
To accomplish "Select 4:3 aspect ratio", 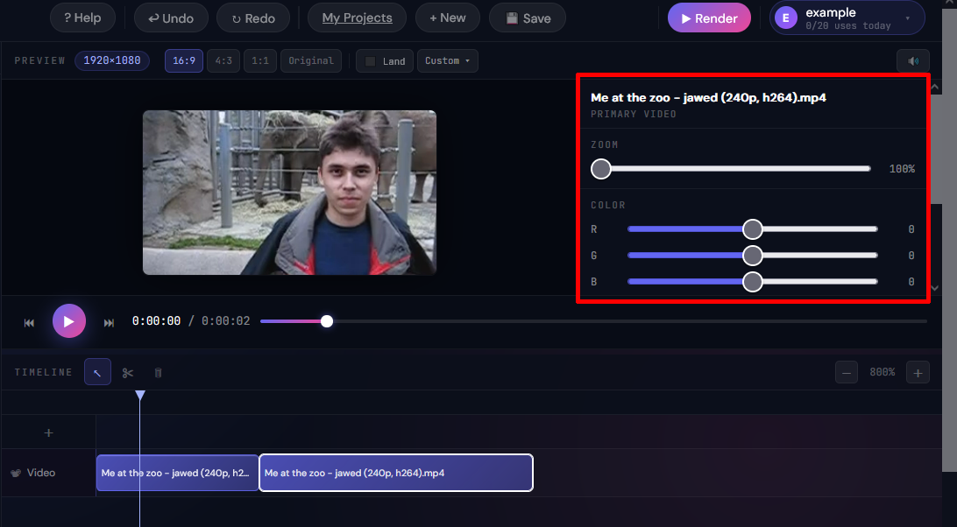I will point(223,61).
